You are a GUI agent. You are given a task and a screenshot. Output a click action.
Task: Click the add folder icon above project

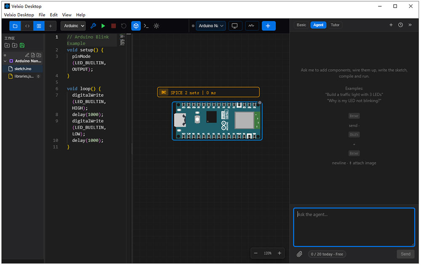39,55
